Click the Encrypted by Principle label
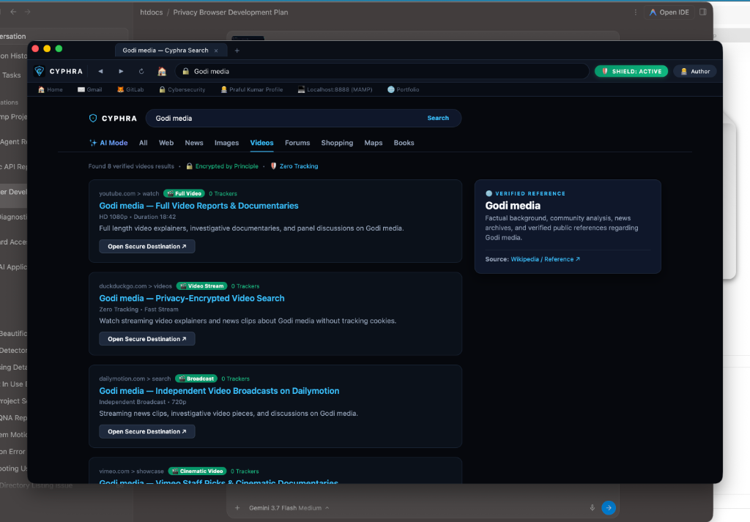This screenshot has height=522, width=750. [223, 166]
